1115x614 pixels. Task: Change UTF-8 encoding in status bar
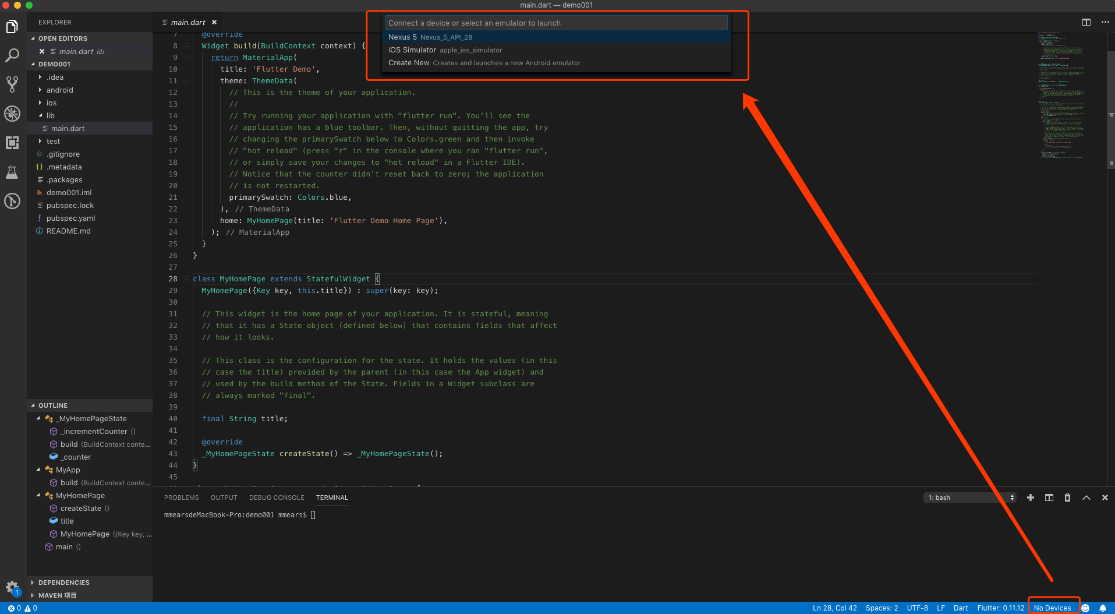coord(917,608)
